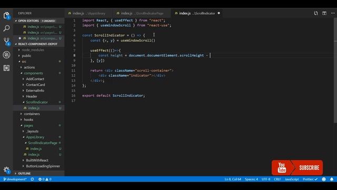Collapse the AppsLibrary folder
This screenshot has width=337, height=190.
38,137
